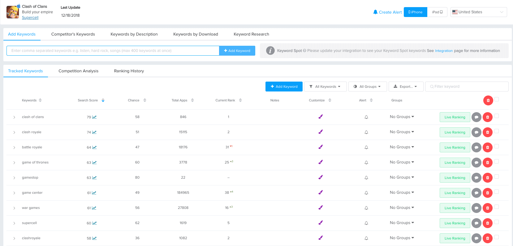Image resolution: width=513 pixels, height=246 pixels.
Task: Open the Keywords by Download tab
Action: click(x=196, y=34)
